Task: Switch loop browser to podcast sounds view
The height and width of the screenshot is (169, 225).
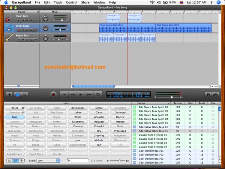Action: click(x=21, y=160)
